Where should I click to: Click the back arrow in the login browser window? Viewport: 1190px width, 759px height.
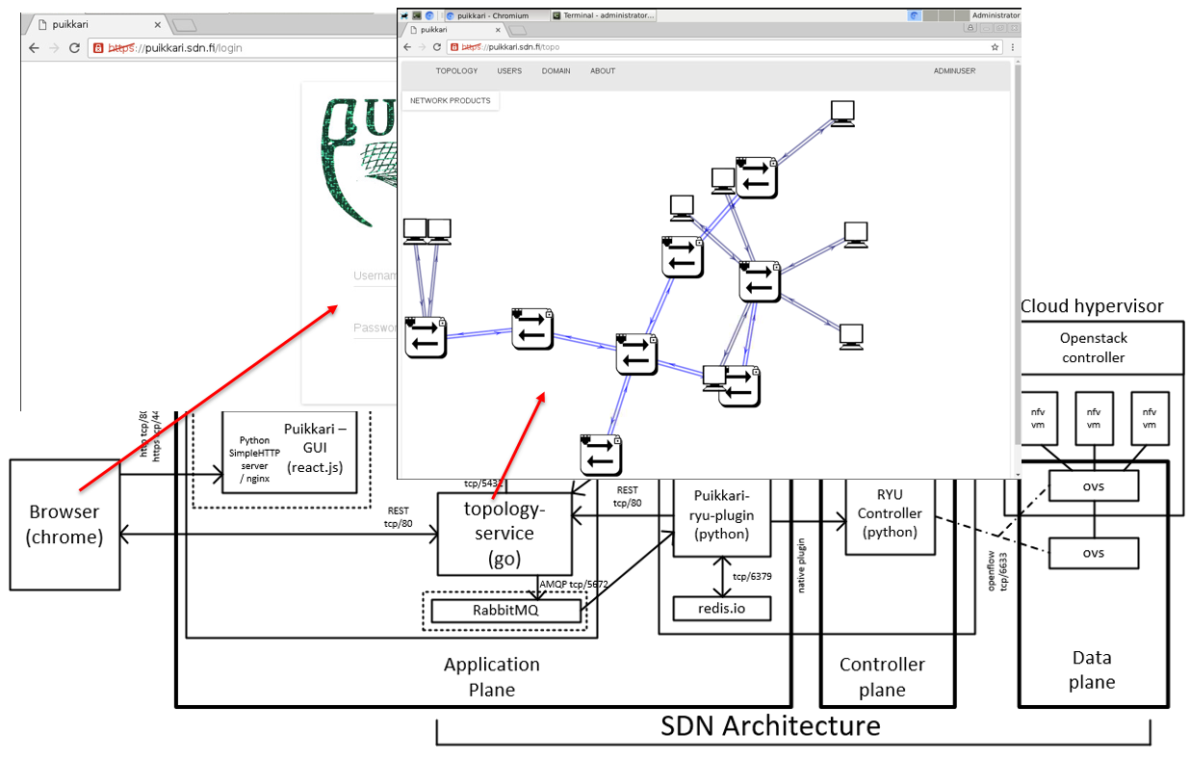pyautogui.click(x=34, y=48)
